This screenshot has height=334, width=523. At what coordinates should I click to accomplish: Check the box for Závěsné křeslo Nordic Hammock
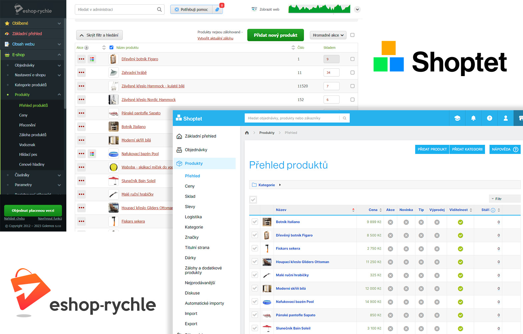click(352, 99)
